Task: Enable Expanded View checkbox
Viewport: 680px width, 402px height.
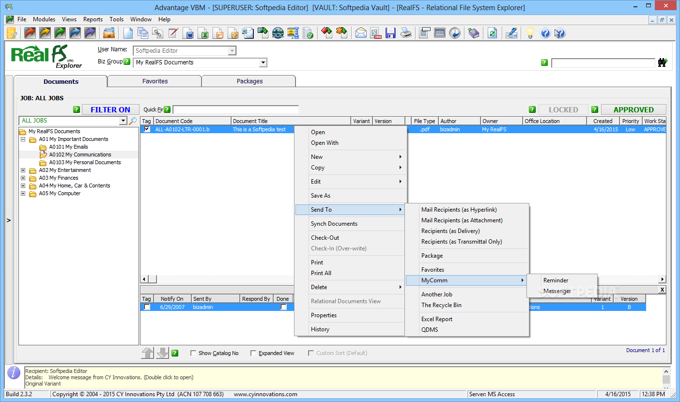Action: pyautogui.click(x=253, y=353)
